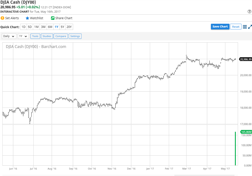Open the Daily frequency dropdown
The width and height of the screenshot is (252, 176).
(x=9, y=36)
